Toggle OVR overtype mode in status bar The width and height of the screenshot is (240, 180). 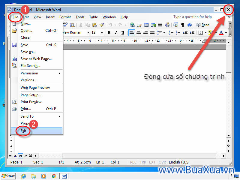click(162, 162)
